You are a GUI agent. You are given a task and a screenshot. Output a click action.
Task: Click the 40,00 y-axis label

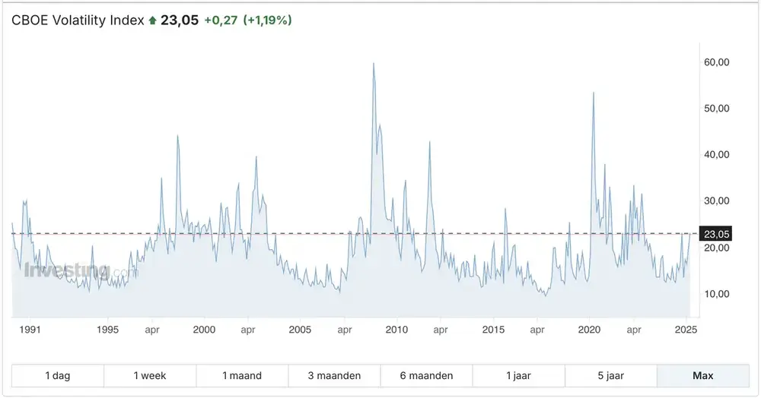click(x=716, y=154)
